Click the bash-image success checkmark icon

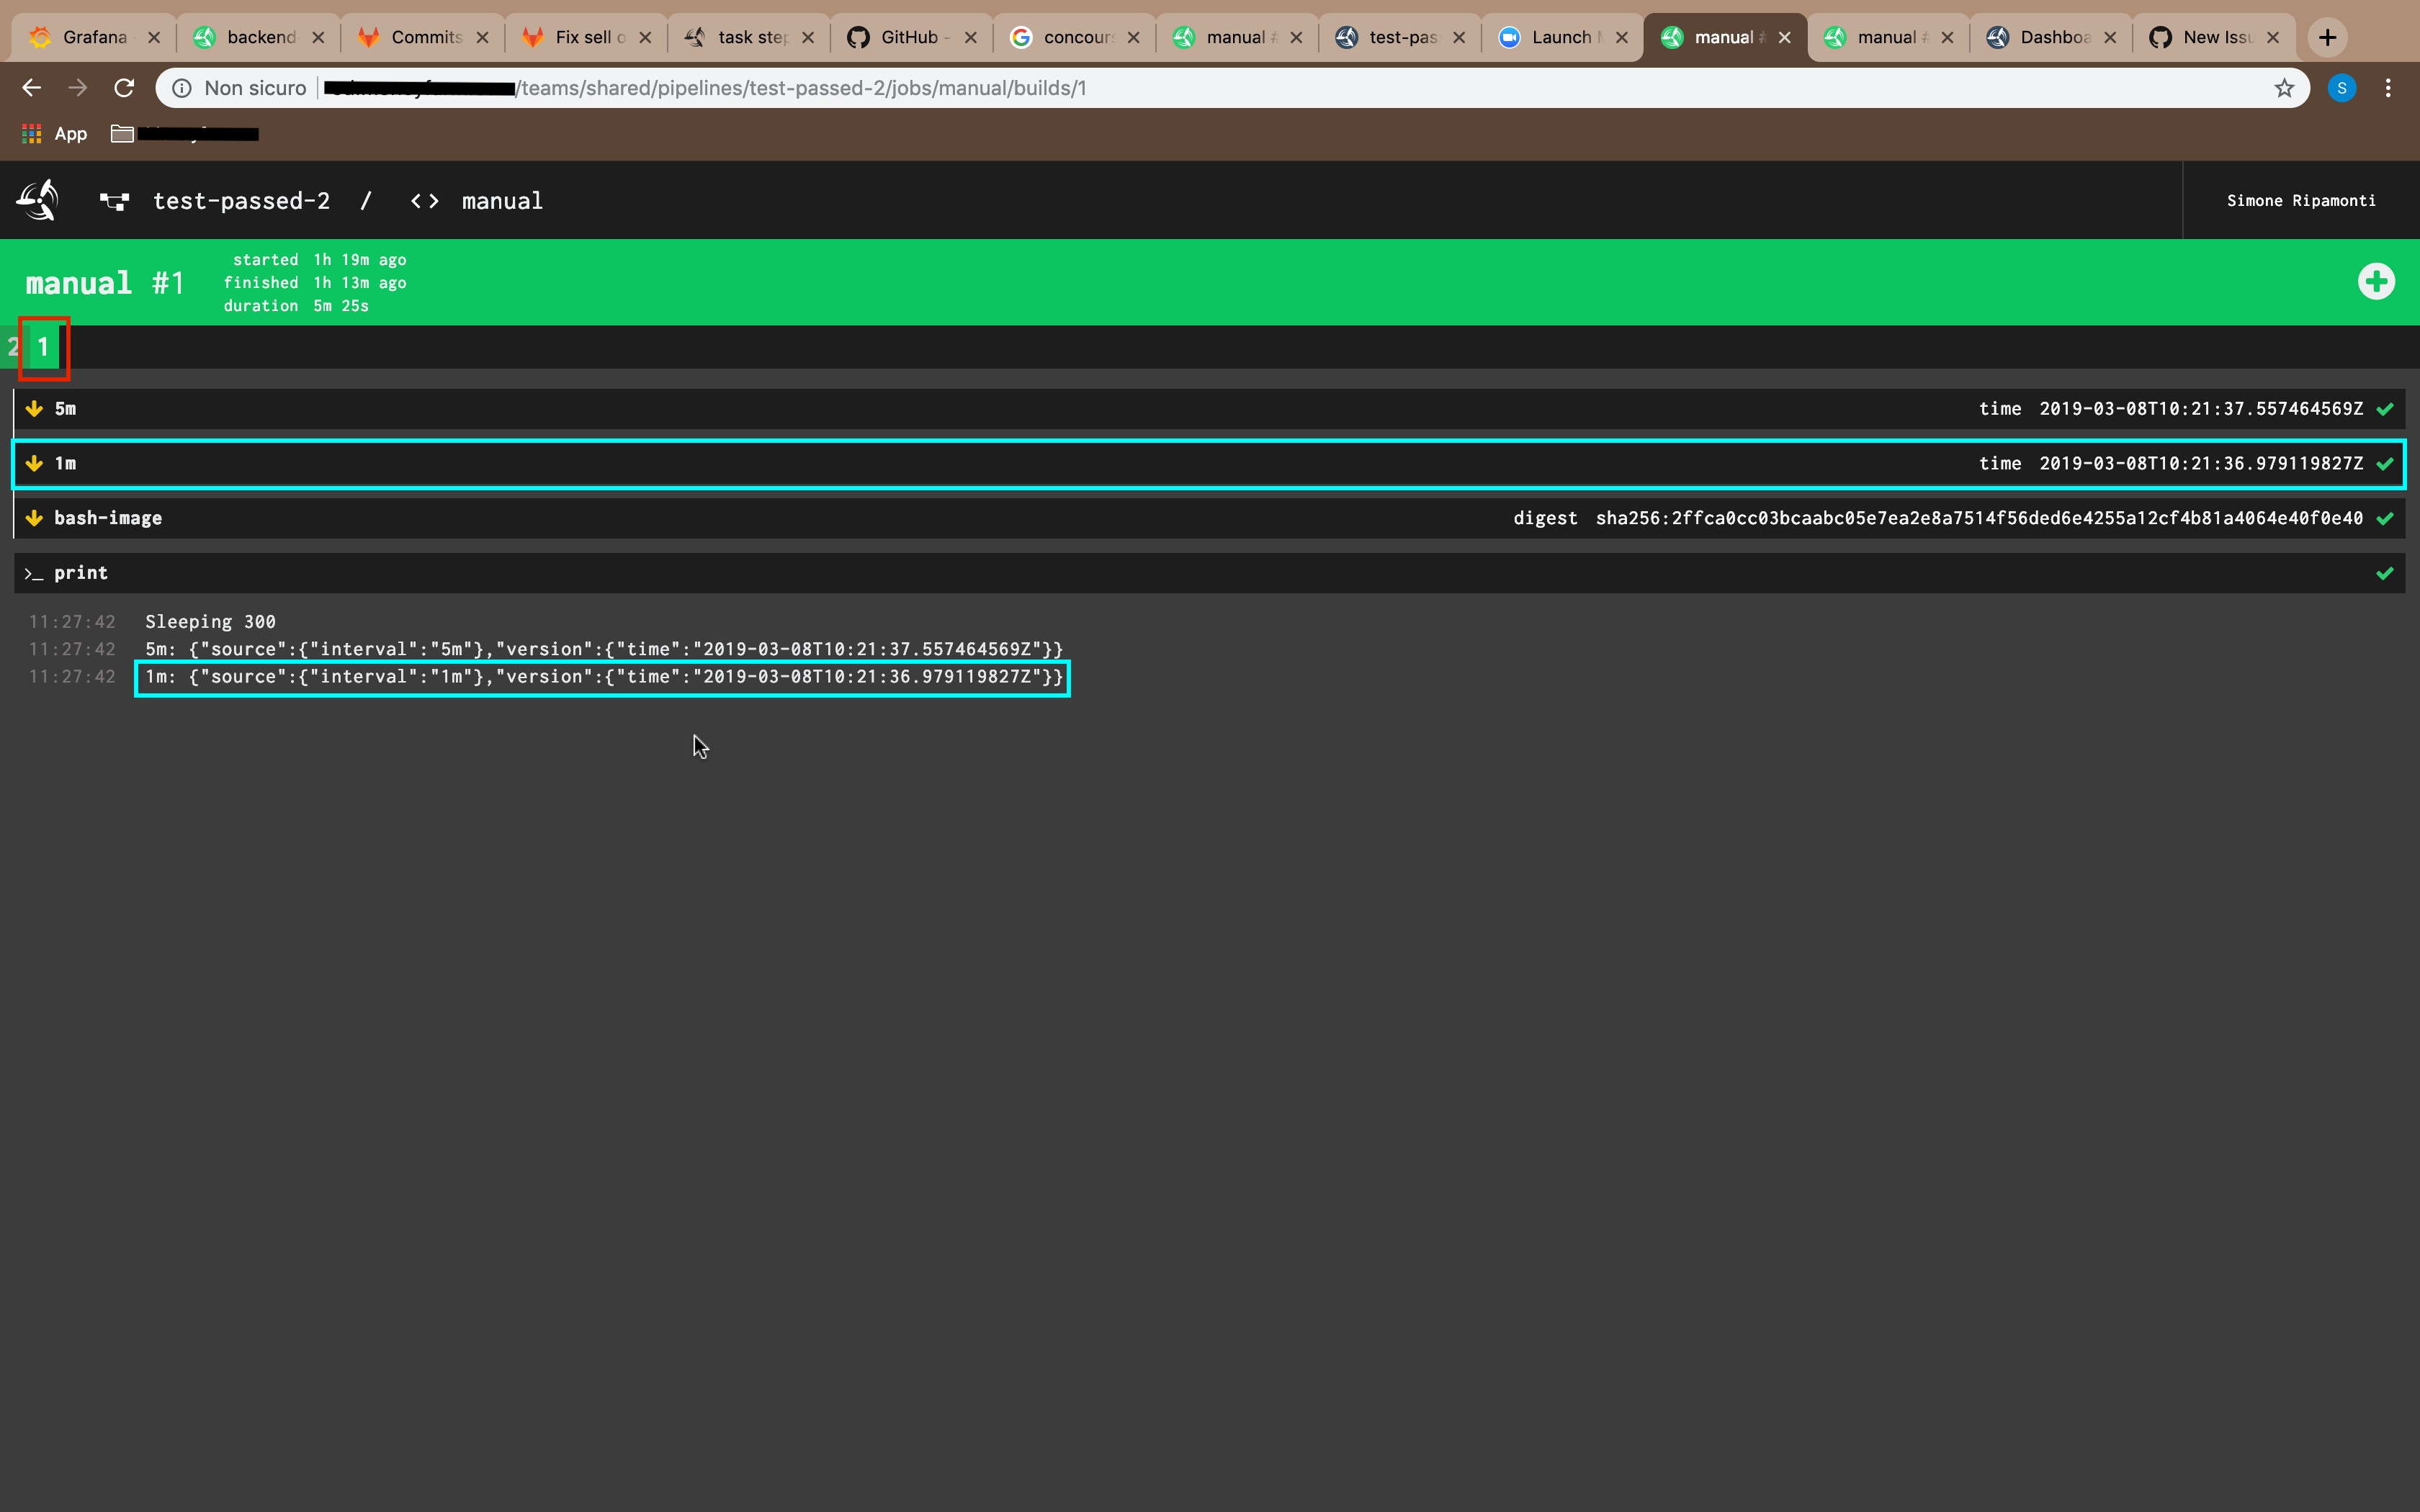pyautogui.click(x=2385, y=518)
